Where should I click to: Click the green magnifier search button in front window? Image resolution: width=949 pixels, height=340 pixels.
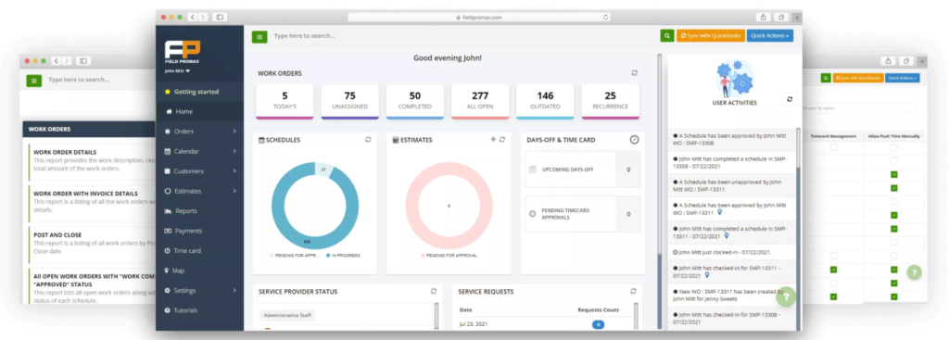[667, 36]
